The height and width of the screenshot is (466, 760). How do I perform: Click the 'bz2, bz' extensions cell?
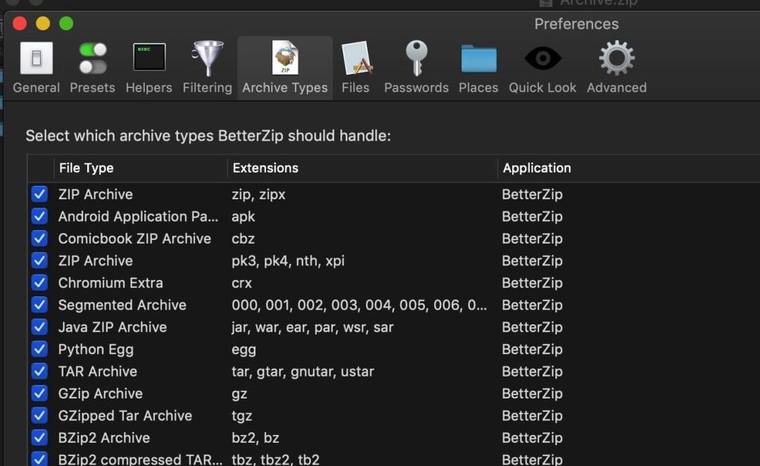click(x=255, y=438)
